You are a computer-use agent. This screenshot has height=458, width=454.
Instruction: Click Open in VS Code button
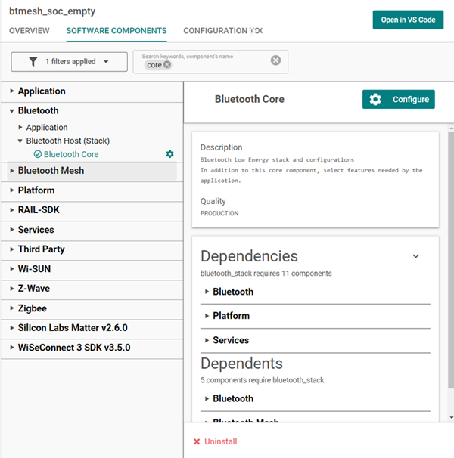[x=408, y=20]
